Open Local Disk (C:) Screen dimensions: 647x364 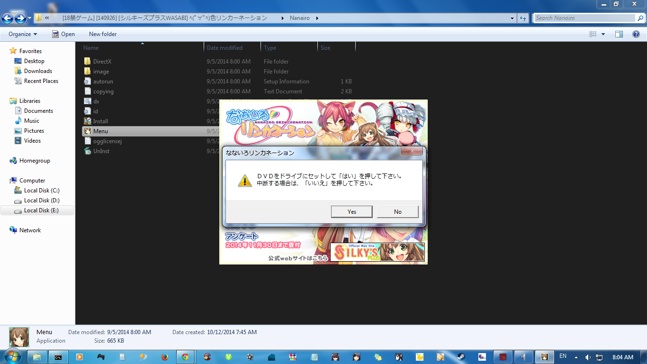(x=42, y=191)
